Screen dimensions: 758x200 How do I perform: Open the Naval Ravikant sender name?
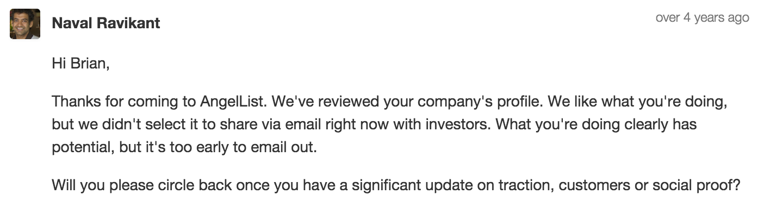(106, 23)
